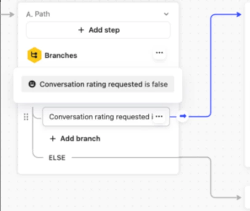Click the blue arrowhead at connector end
This screenshot has width=250, height=211.
click(239, 14)
